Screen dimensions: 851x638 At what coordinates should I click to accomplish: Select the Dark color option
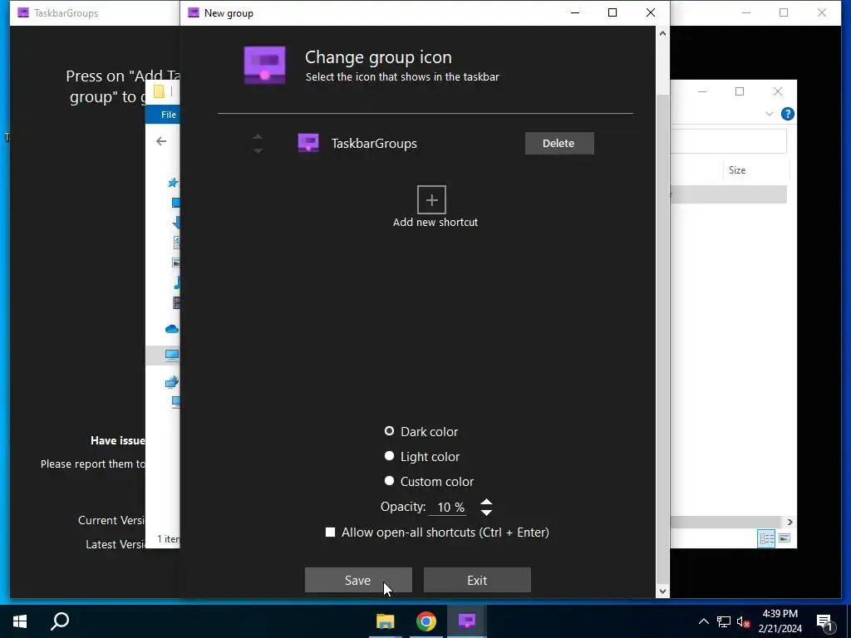coord(389,431)
